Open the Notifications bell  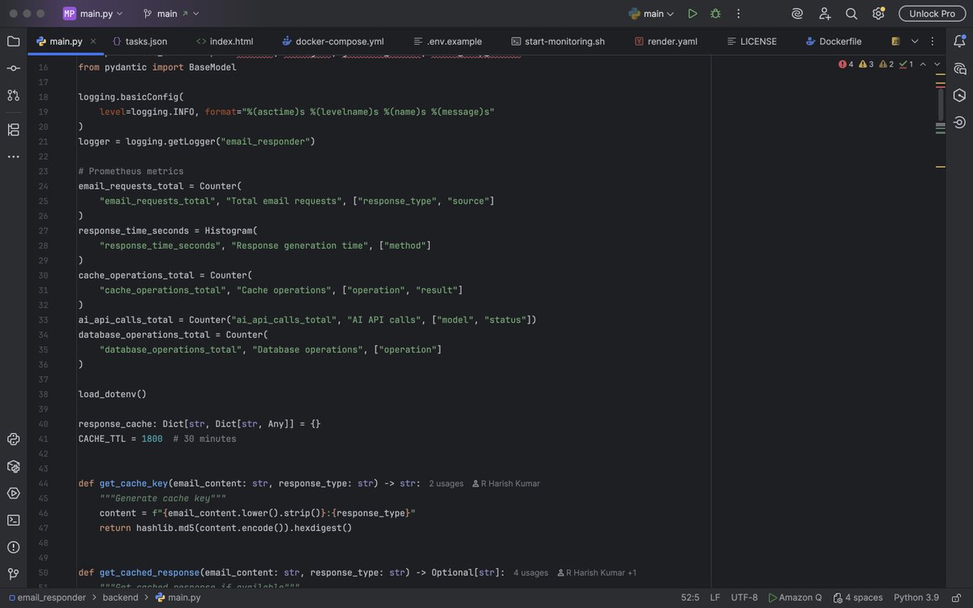[x=959, y=41]
